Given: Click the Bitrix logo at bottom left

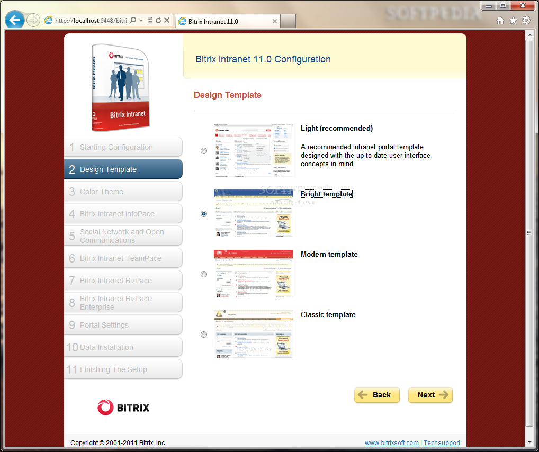Looking at the screenshot, I should (x=123, y=408).
